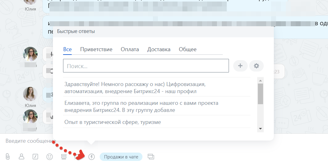Open the slash command icon
The image size is (328, 164).
(35, 157)
